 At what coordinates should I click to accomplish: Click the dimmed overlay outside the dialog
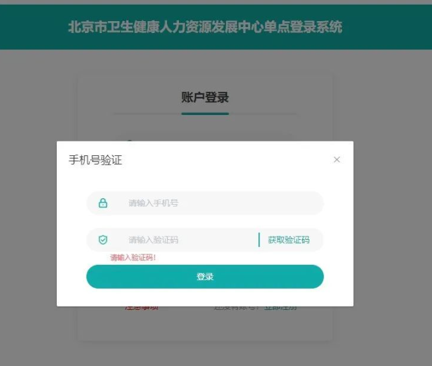coord(391,193)
